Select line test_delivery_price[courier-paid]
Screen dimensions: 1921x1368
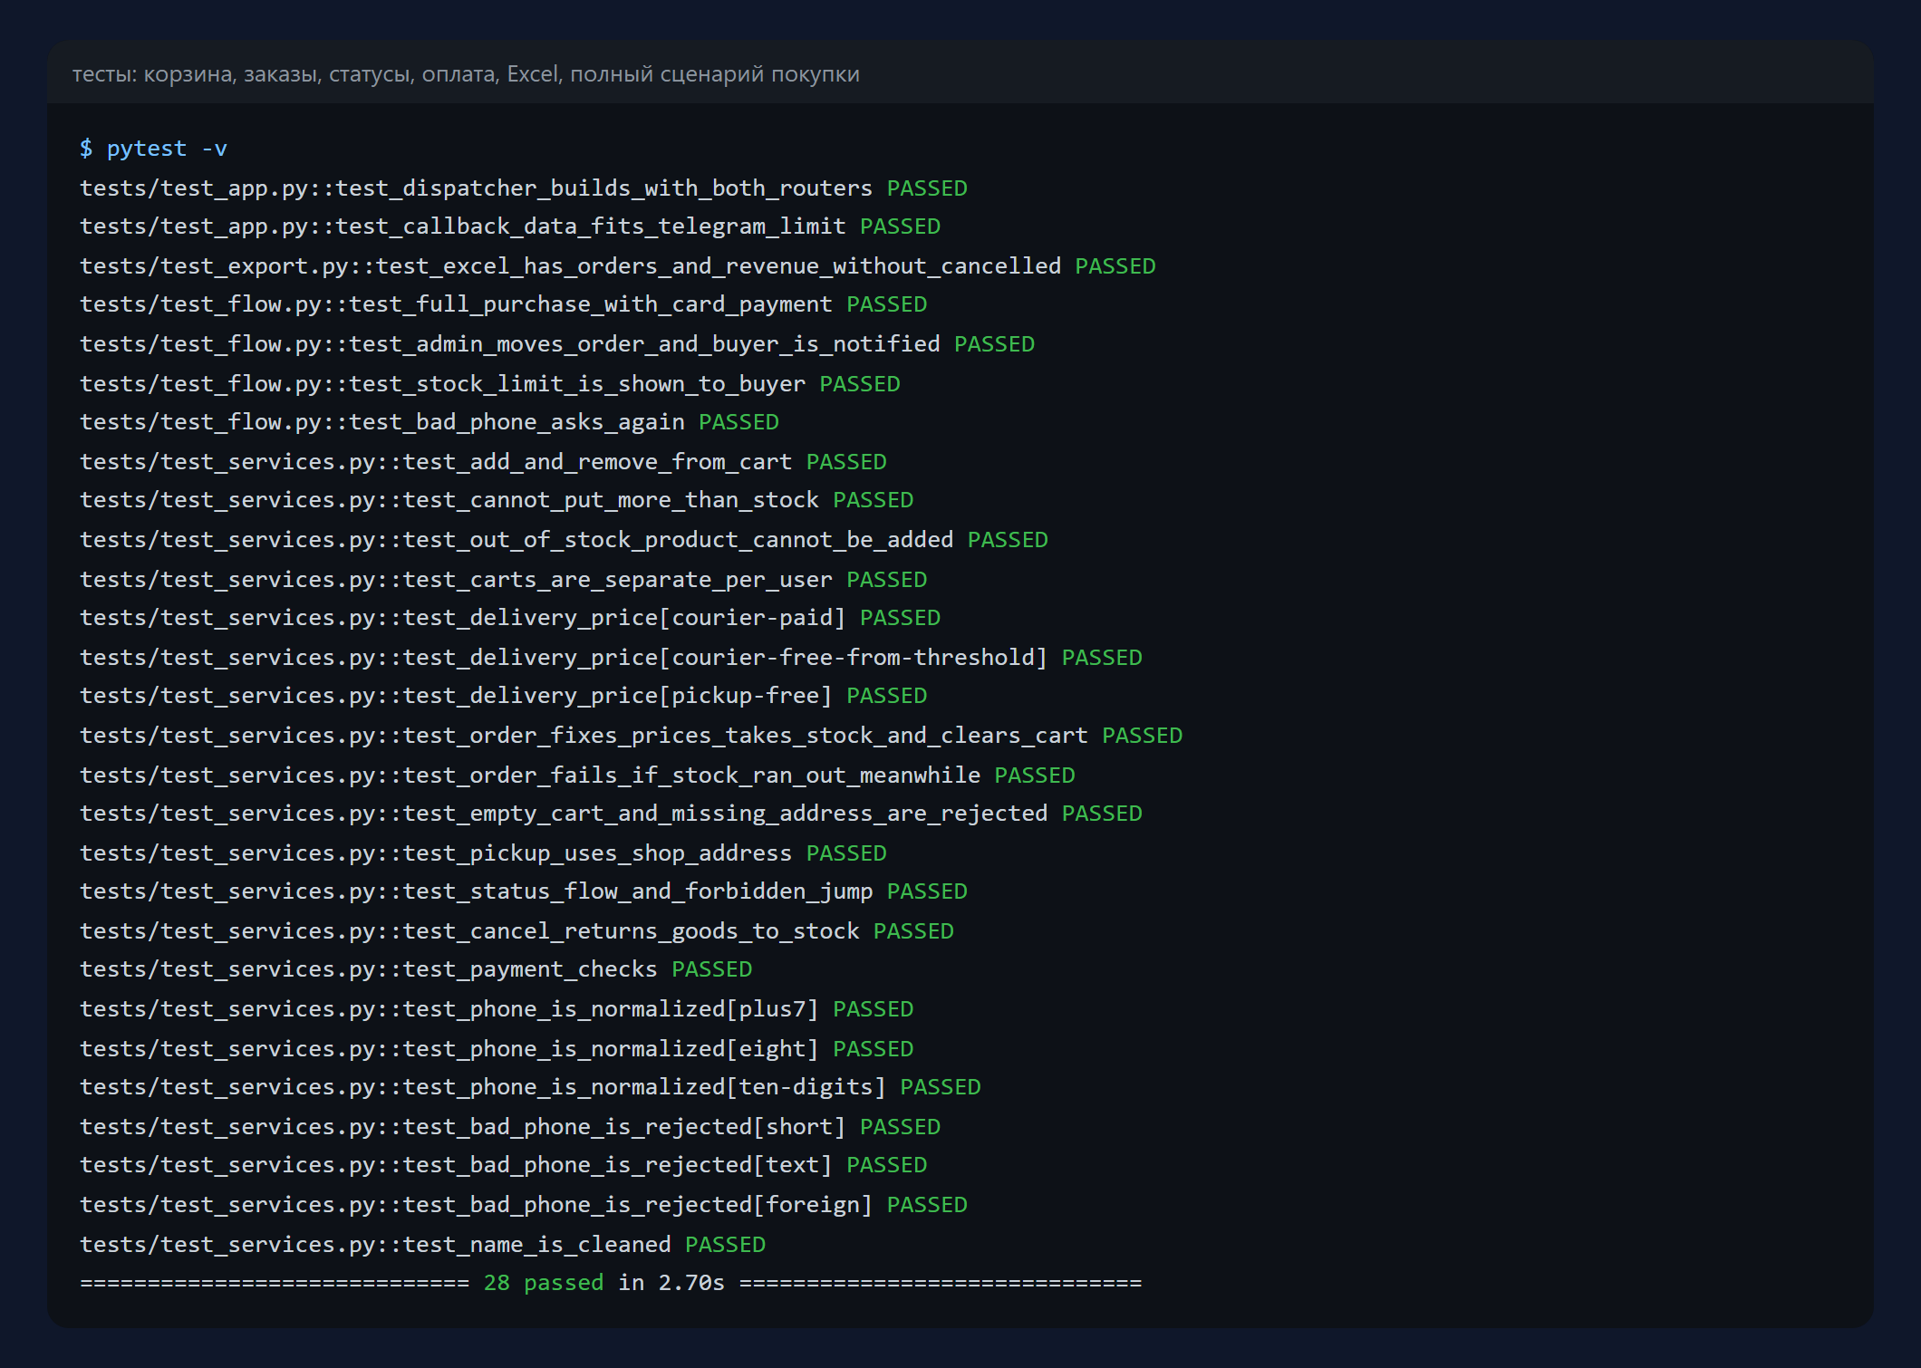click(x=510, y=618)
